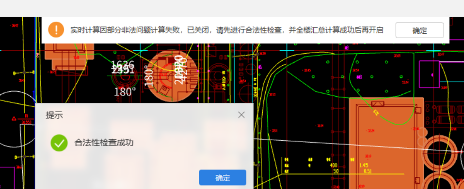Click the 提示 dialog title
The width and height of the screenshot is (464, 189).
(x=54, y=115)
